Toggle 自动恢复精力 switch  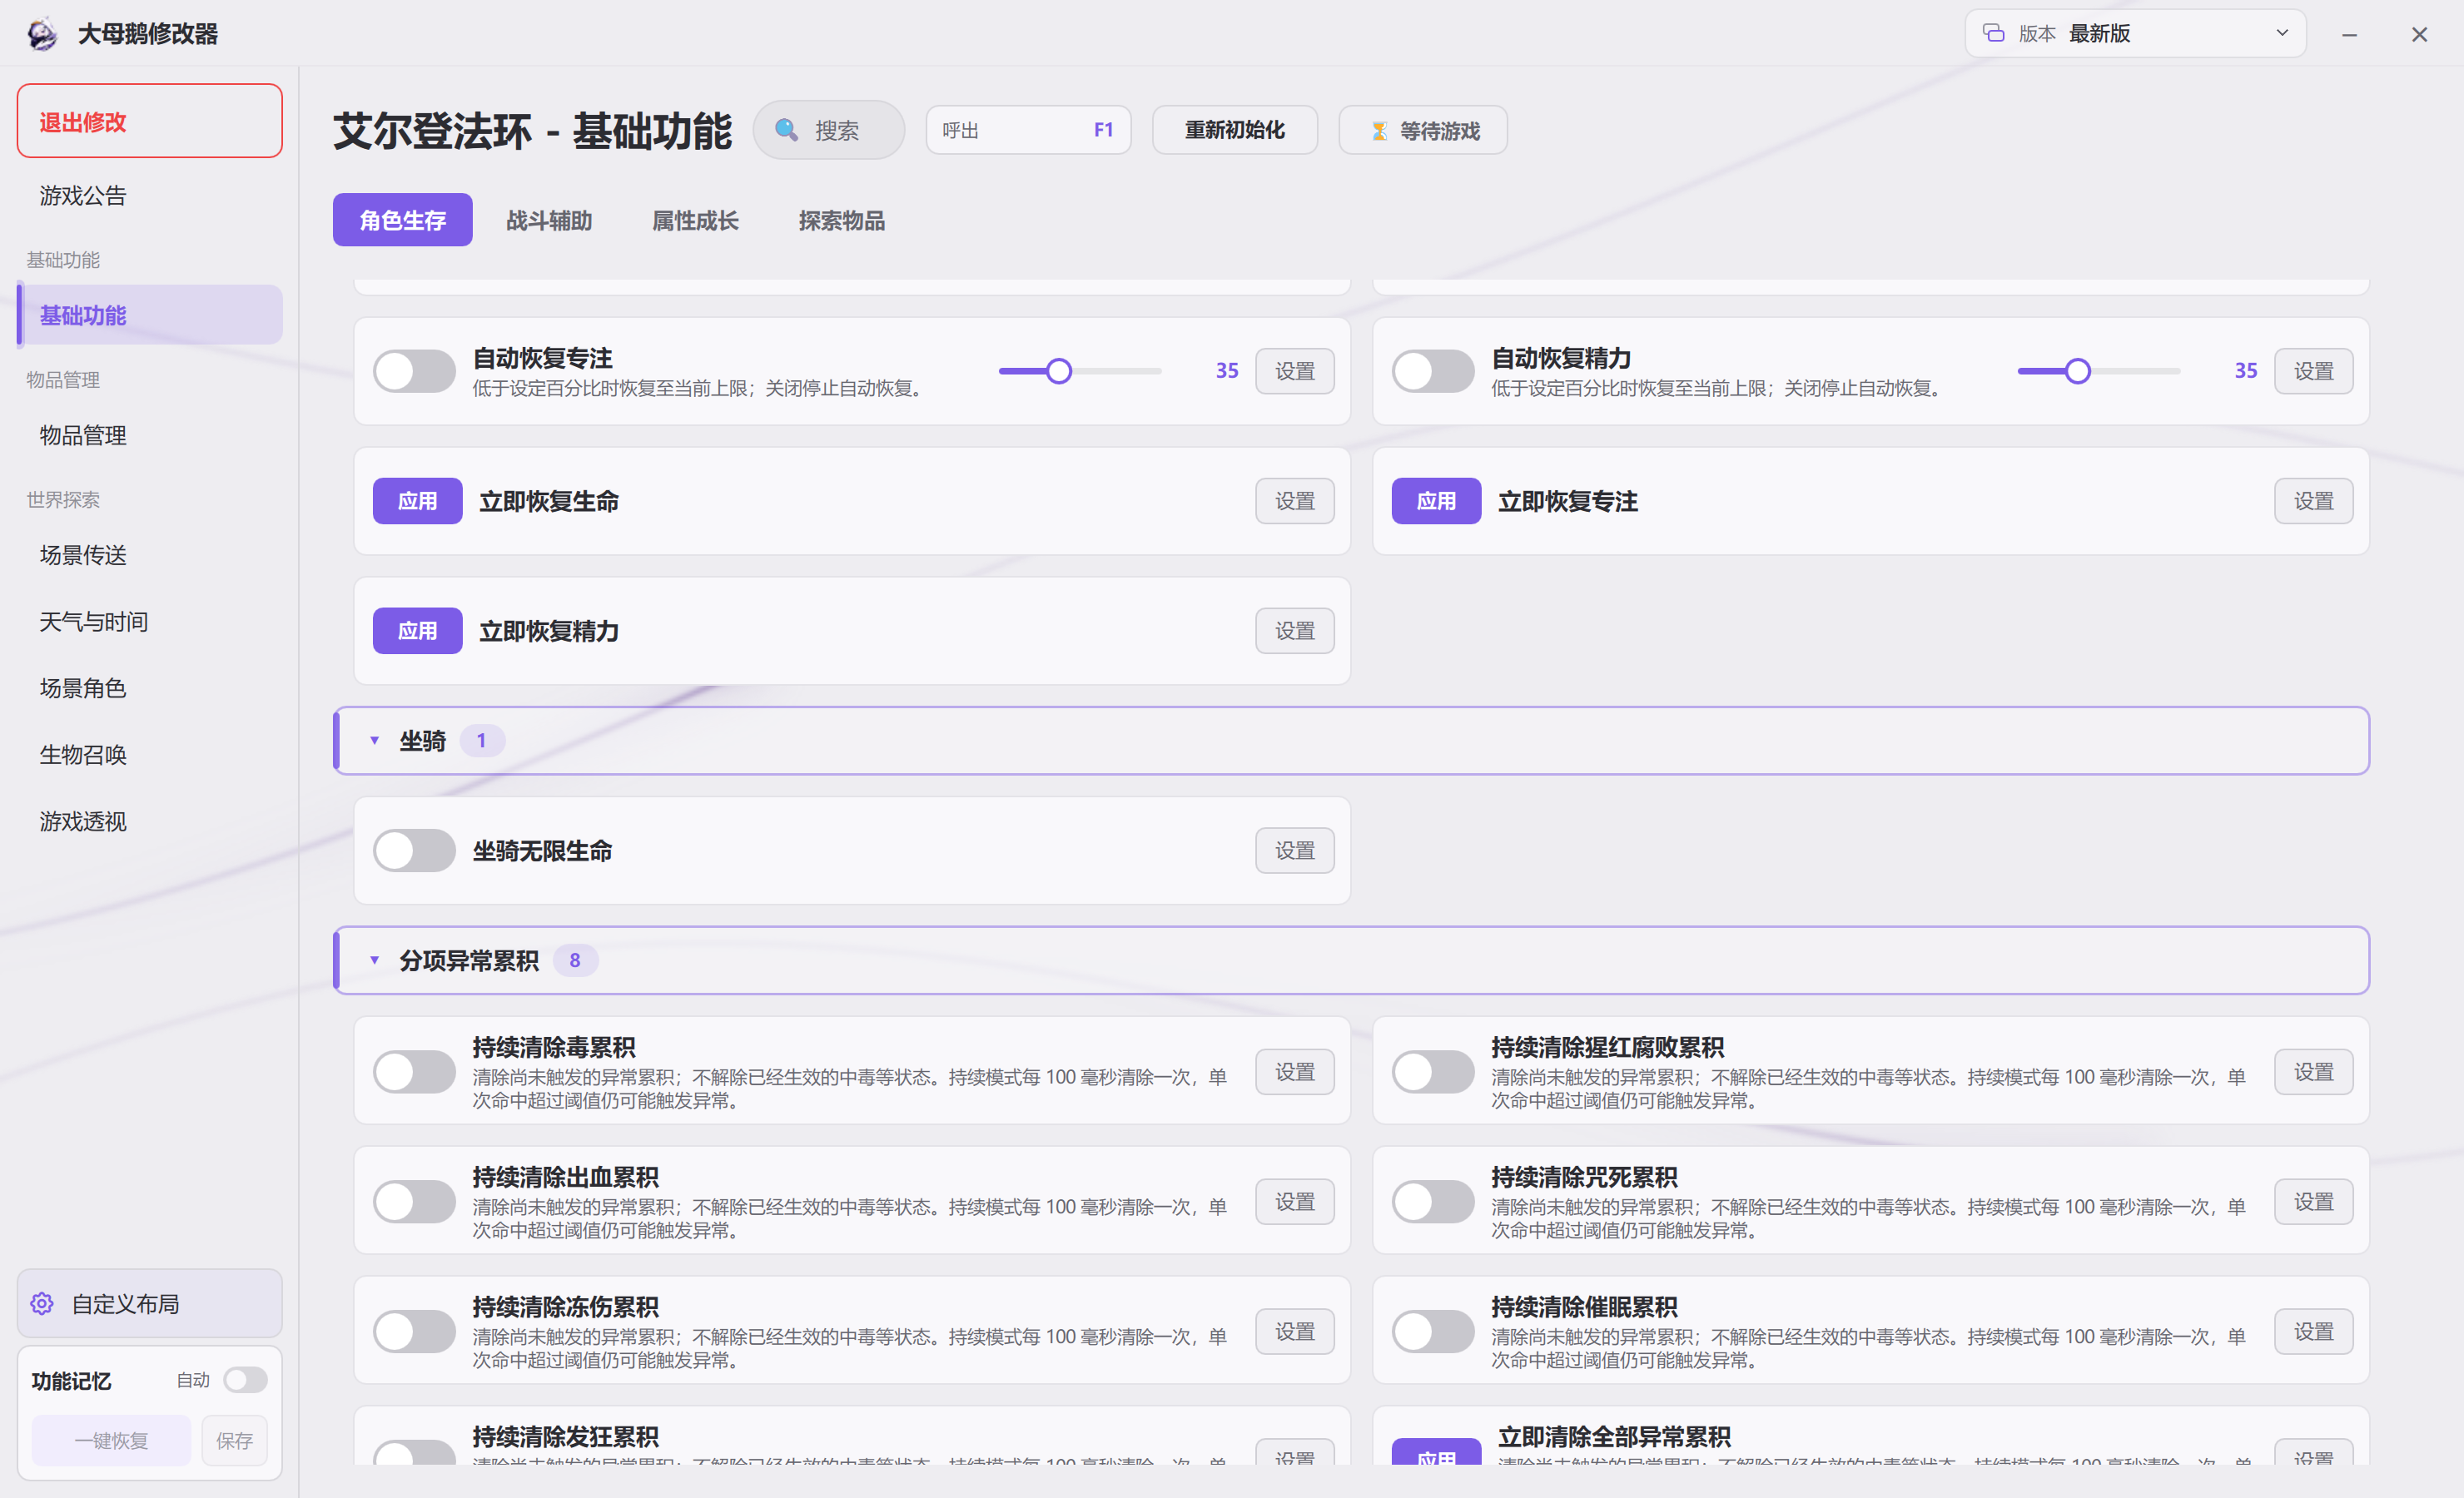point(1433,371)
